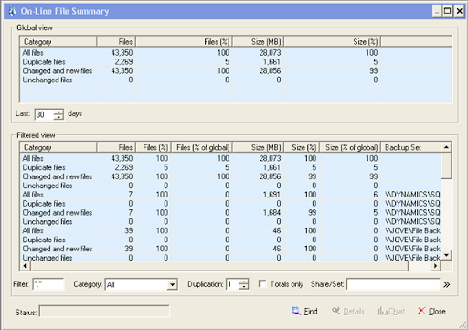Sort Filtered view by Backup Set header

410,147
